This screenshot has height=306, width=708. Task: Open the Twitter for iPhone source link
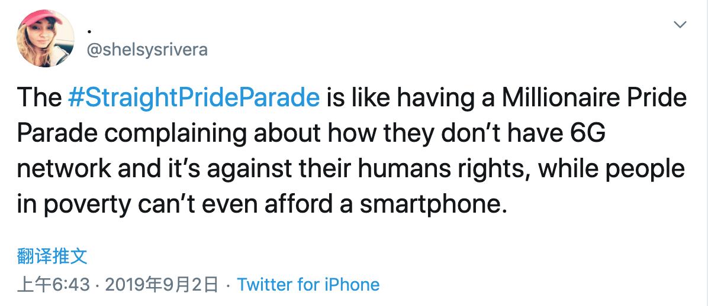[308, 285]
